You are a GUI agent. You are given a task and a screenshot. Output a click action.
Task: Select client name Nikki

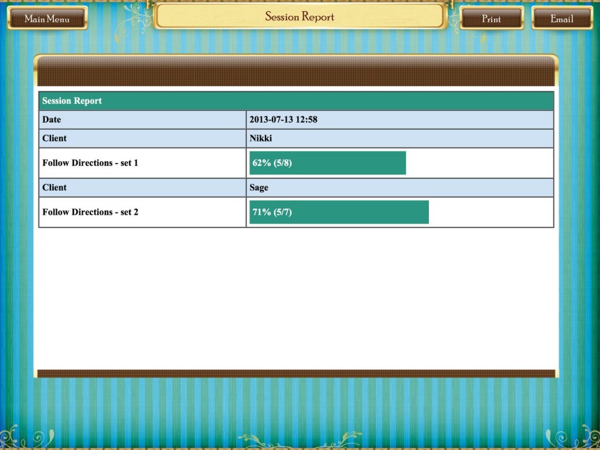pyautogui.click(x=261, y=138)
